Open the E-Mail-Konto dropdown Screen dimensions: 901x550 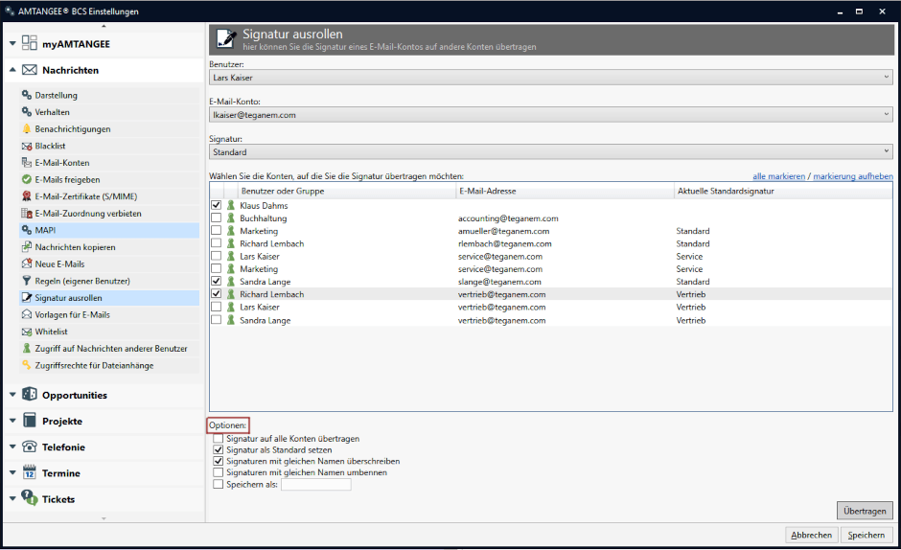coord(550,115)
